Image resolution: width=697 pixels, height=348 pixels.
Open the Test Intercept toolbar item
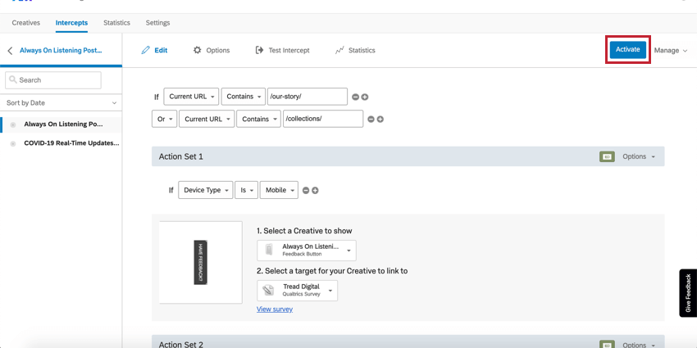(x=283, y=51)
